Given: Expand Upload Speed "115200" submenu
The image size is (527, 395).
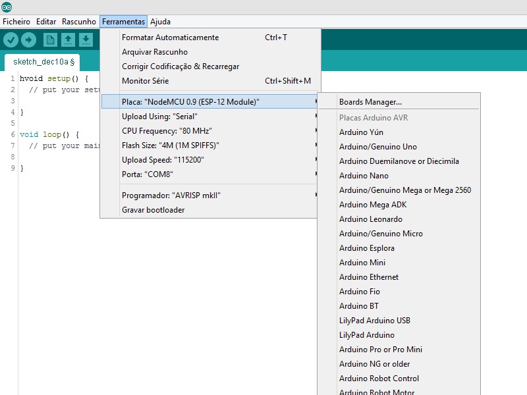Looking at the screenshot, I should 209,159.
